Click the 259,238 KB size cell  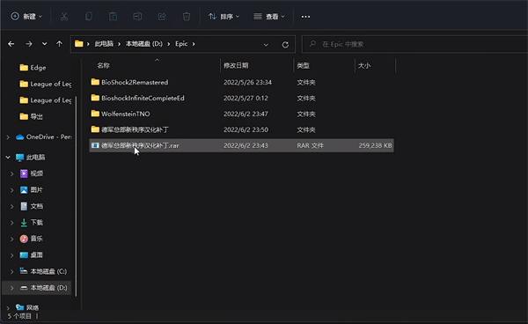click(x=375, y=145)
